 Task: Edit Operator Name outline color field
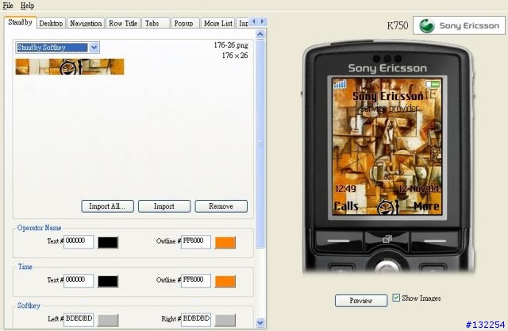coord(196,241)
